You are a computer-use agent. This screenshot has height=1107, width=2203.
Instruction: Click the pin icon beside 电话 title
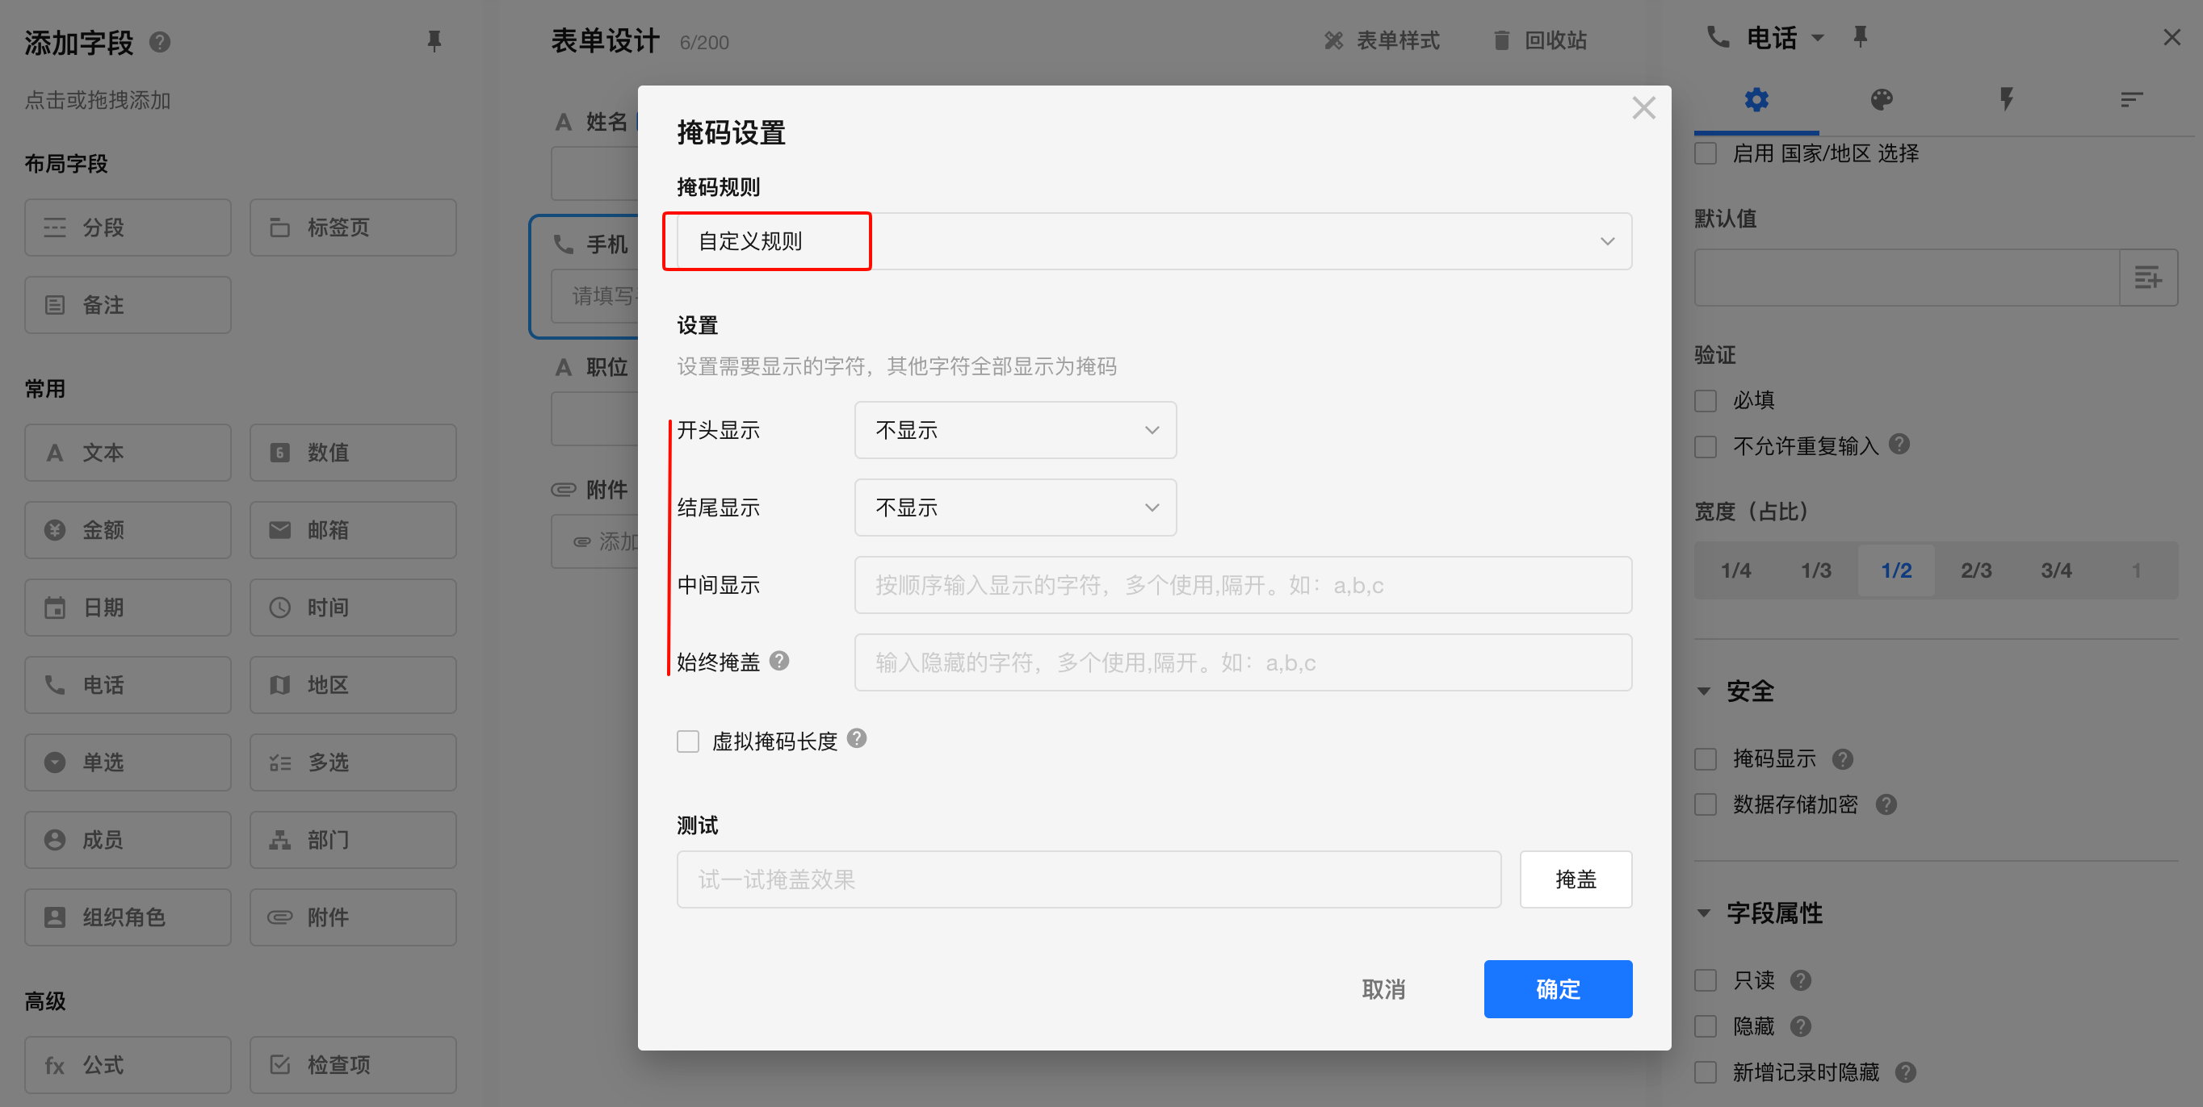pyautogui.click(x=1860, y=37)
